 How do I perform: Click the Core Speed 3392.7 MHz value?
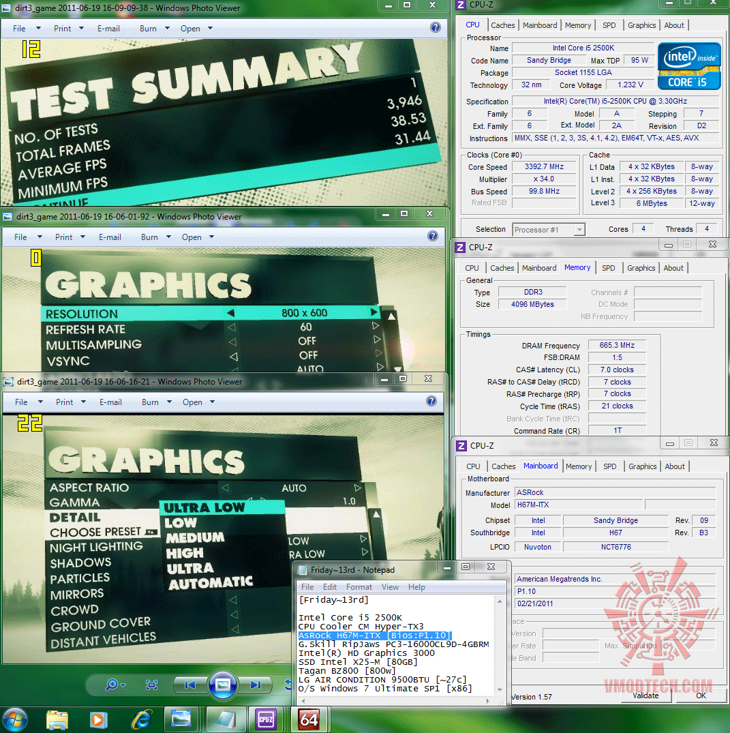[x=544, y=166]
